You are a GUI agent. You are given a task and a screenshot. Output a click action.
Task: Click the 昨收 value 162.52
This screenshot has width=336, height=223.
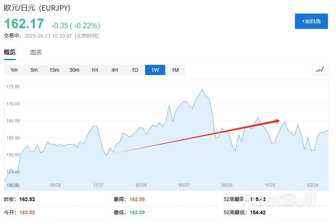click(x=28, y=199)
